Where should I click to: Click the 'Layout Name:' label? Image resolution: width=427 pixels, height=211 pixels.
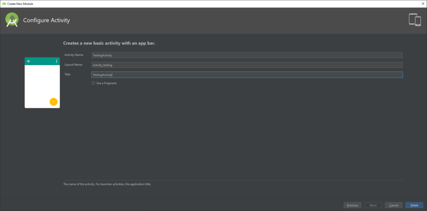[73, 65]
